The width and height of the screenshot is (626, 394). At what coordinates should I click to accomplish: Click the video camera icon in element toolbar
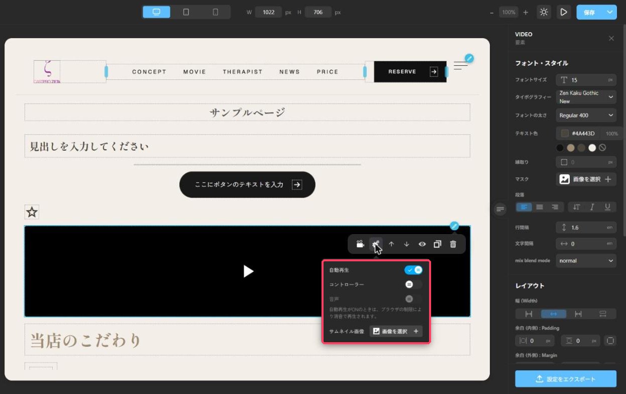(360, 244)
